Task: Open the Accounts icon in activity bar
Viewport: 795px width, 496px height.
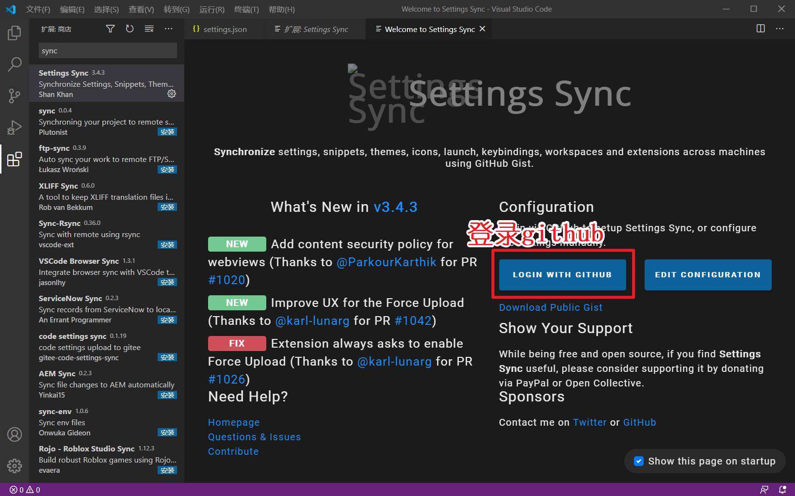Action: click(15, 434)
